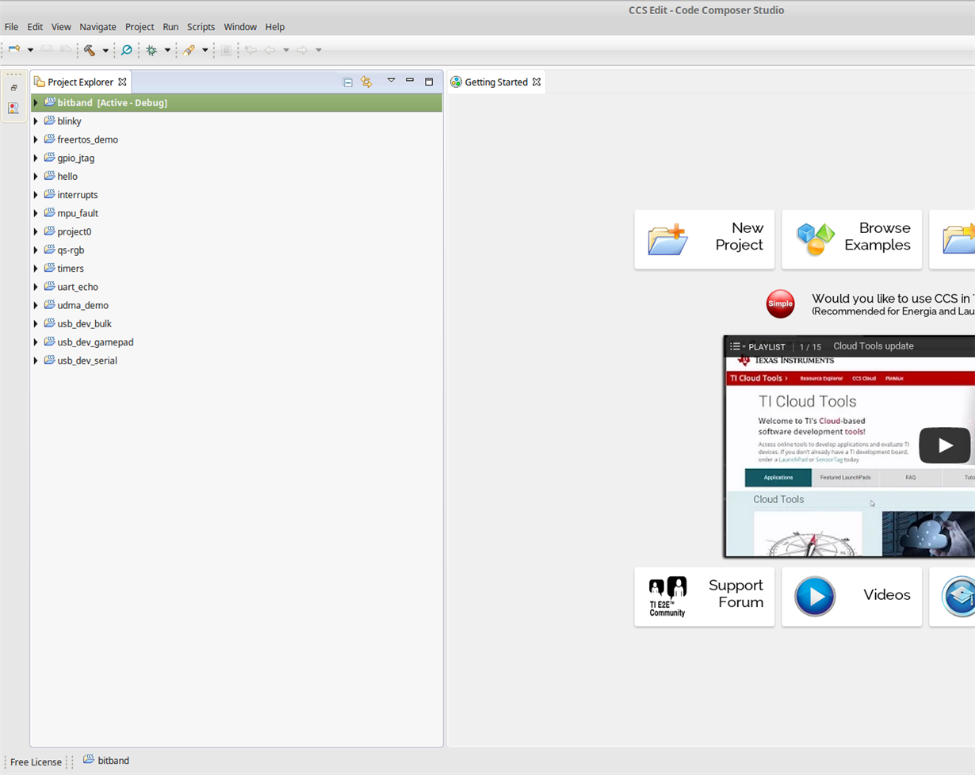975x775 pixels.
Task: Open the video PLAYLIST menu
Action: pyautogui.click(x=758, y=346)
